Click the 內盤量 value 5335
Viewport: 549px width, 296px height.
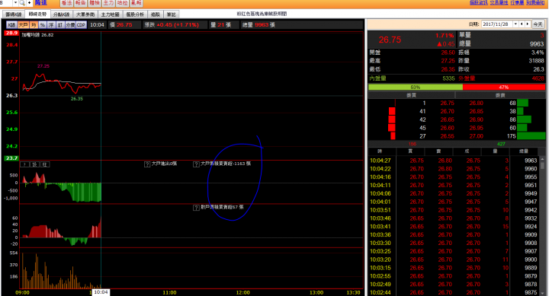click(448, 78)
